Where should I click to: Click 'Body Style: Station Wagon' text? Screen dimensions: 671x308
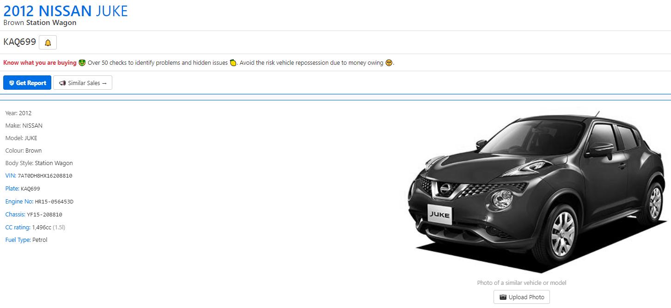pyautogui.click(x=39, y=163)
